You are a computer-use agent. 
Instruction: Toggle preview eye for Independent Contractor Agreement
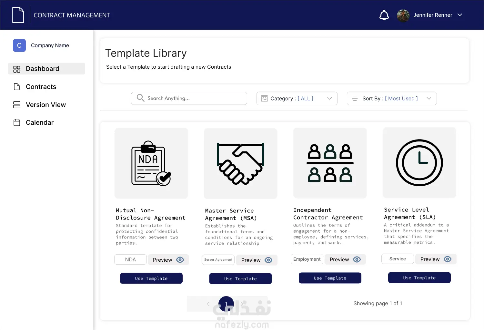point(357,259)
